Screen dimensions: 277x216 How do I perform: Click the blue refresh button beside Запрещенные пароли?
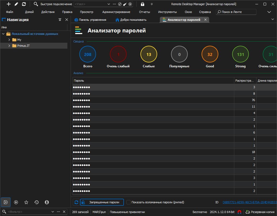pyautogui.click(x=76, y=202)
